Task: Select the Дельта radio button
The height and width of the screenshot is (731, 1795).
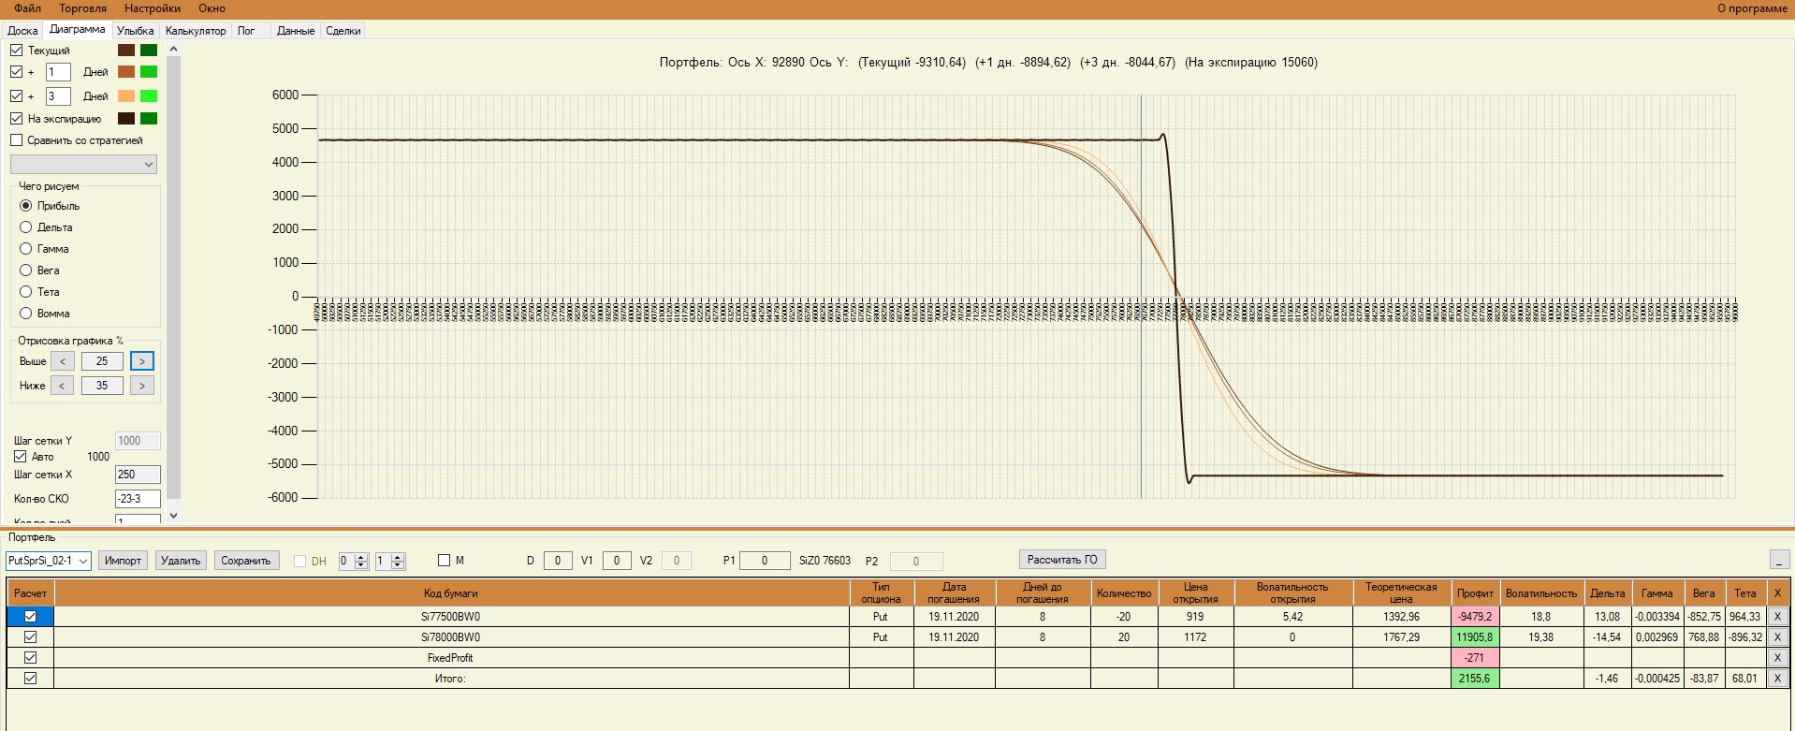Action: 26,227
